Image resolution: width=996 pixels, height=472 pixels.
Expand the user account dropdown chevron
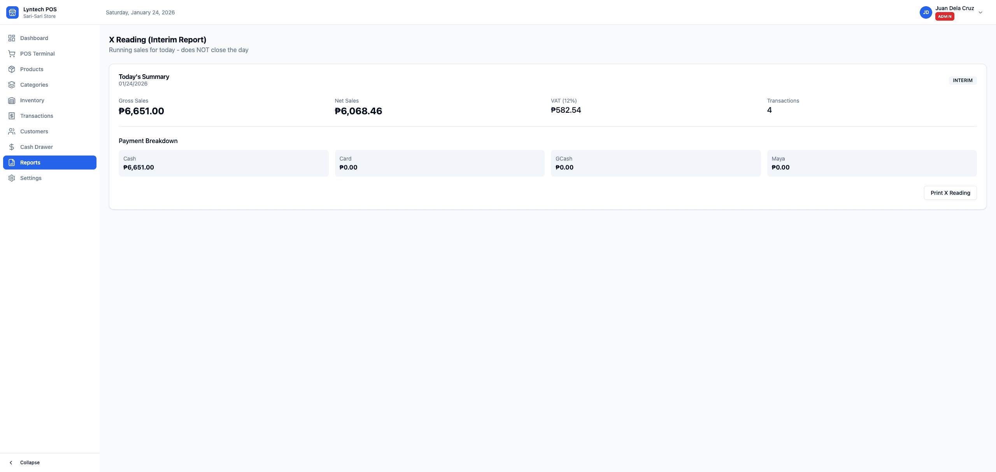click(980, 12)
